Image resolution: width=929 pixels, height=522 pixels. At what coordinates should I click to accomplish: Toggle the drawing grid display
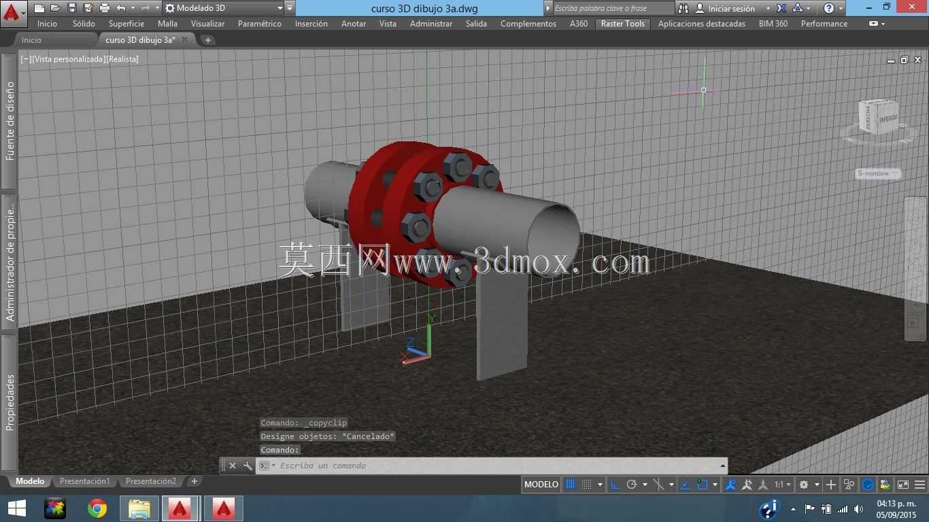tap(571, 485)
